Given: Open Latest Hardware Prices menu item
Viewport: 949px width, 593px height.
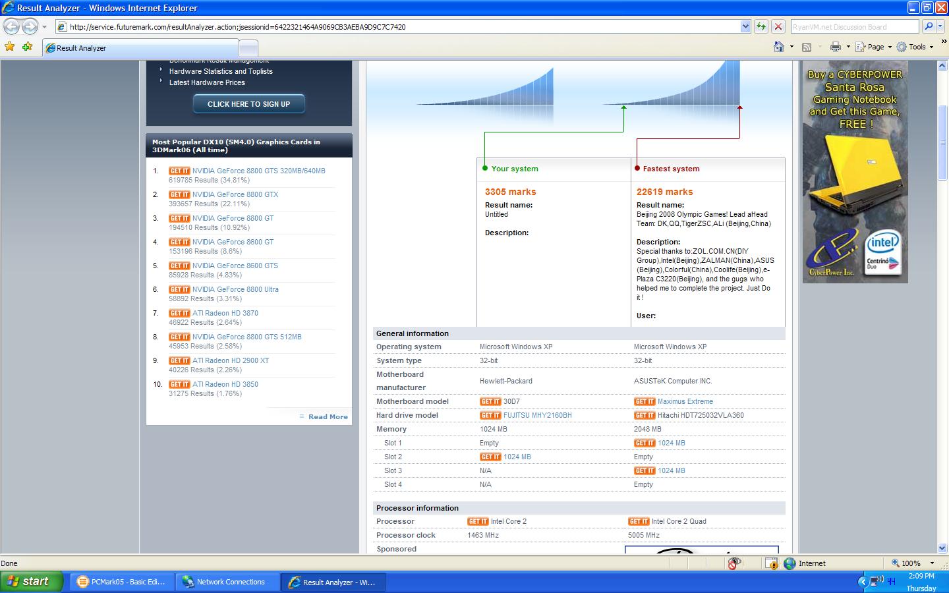Looking at the screenshot, I should click(207, 82).
